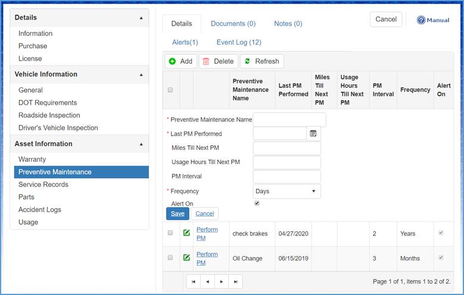Collapse the Asset Information section

[x=141, y=145]
